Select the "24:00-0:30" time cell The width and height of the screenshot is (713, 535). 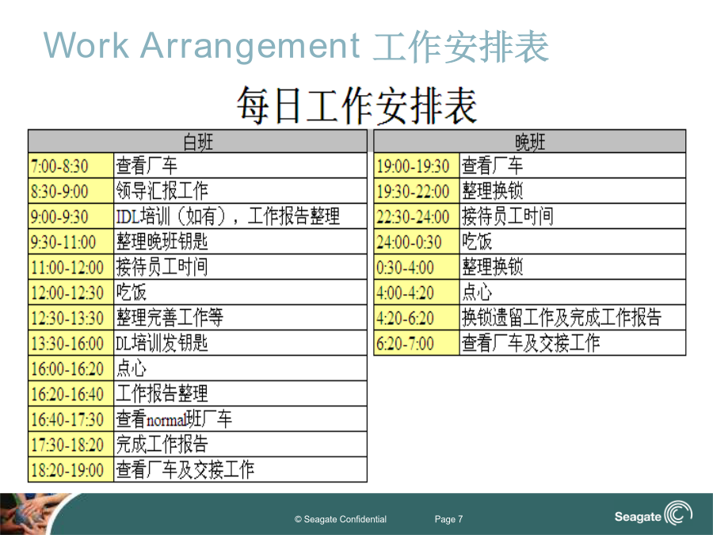point(417,242)
